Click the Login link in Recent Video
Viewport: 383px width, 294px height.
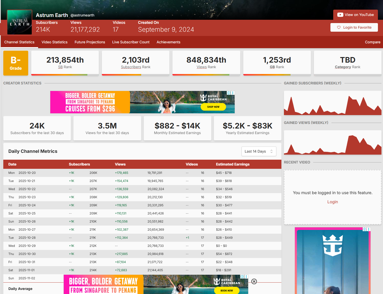click(x=332, y=202)
